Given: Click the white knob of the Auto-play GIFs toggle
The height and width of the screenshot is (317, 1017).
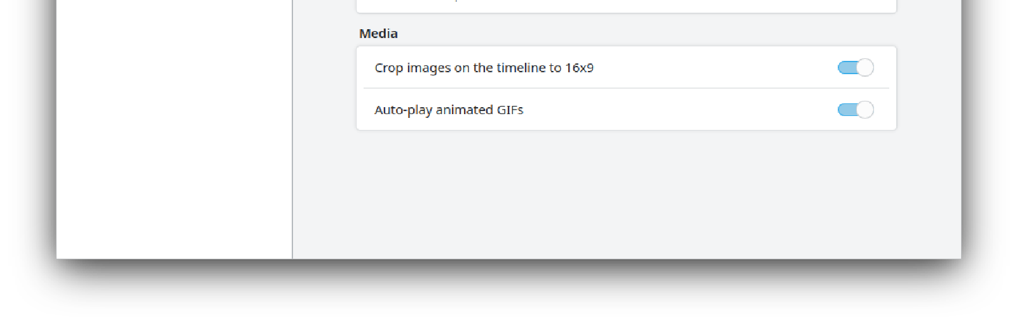Looking at the screenshot, I should [x=865, y=110].
